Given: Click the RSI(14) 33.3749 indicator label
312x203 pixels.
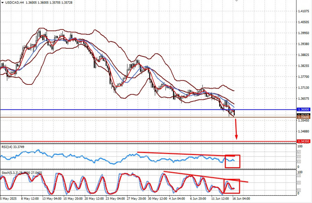Looking at the screenshot, I should 13,147.
